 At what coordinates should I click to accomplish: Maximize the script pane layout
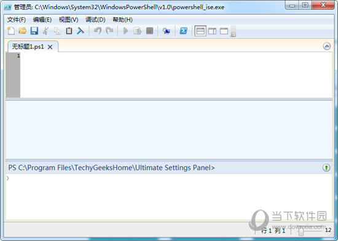click(224, 31)
